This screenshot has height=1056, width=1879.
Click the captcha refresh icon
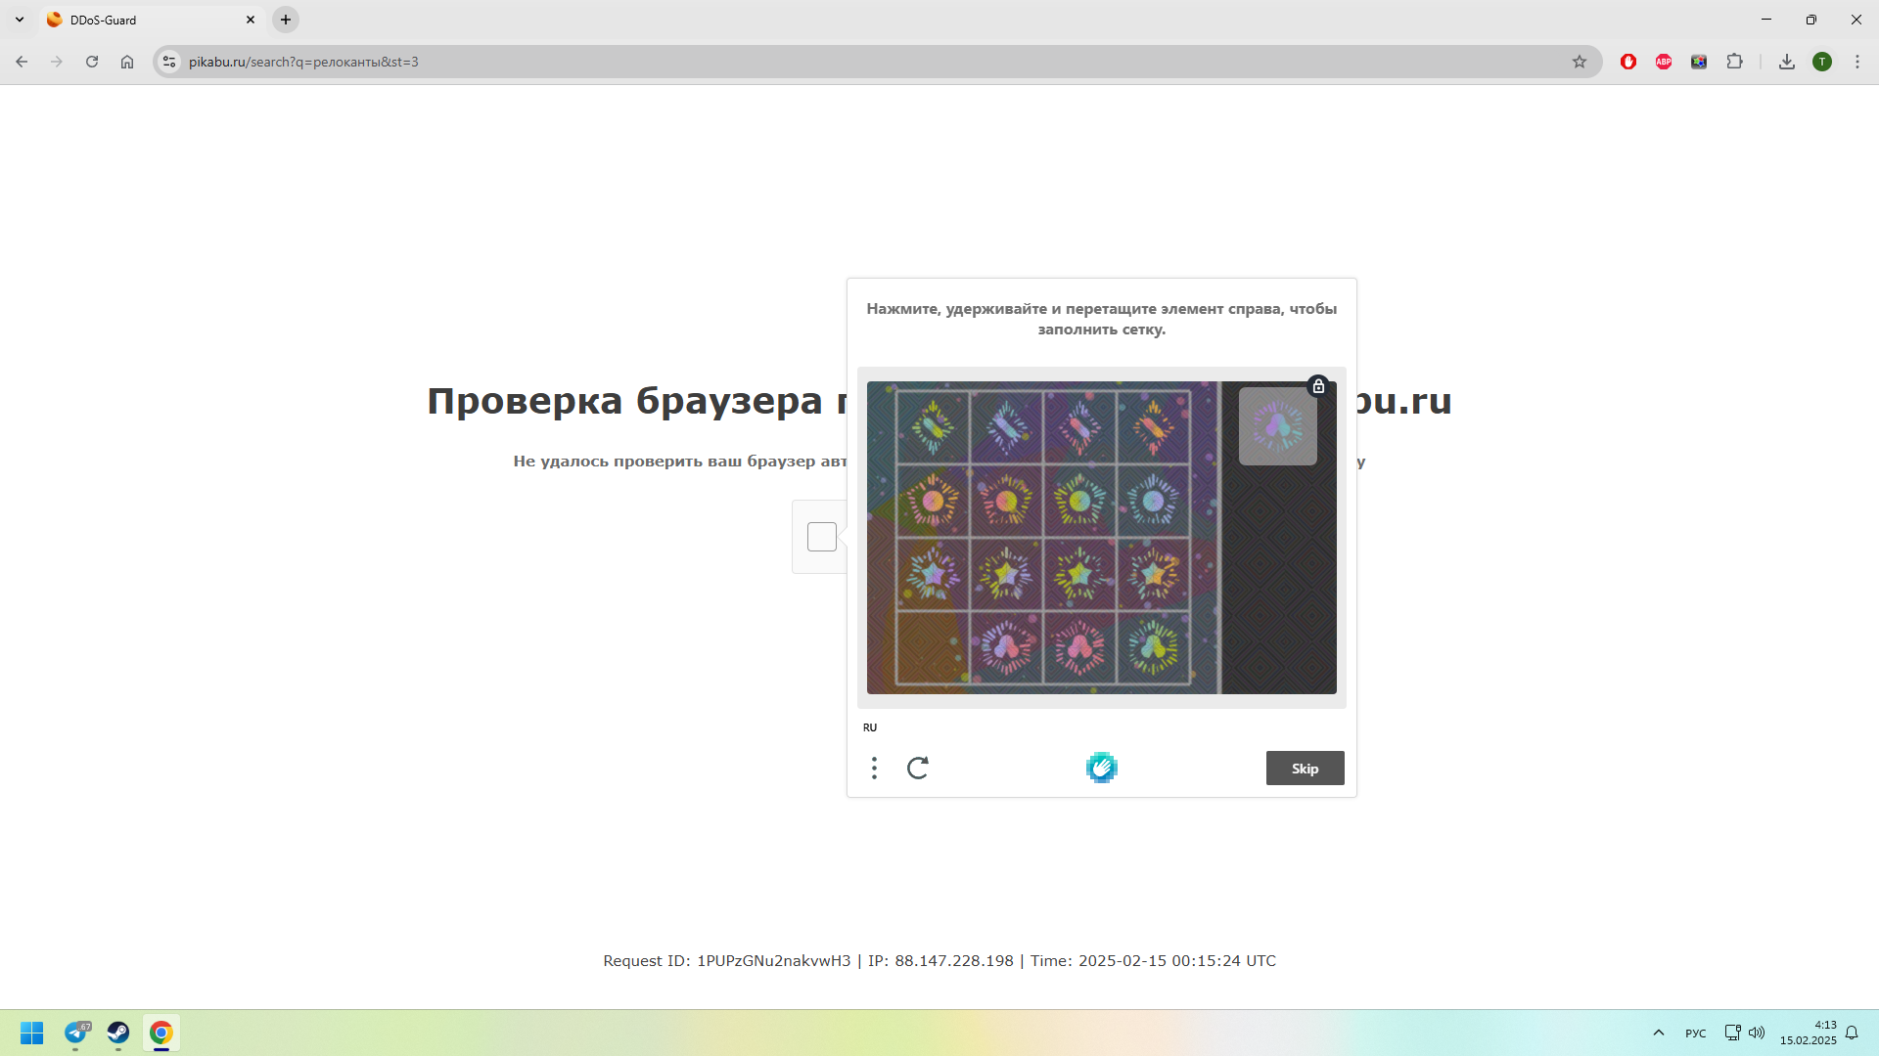point(917,769)
